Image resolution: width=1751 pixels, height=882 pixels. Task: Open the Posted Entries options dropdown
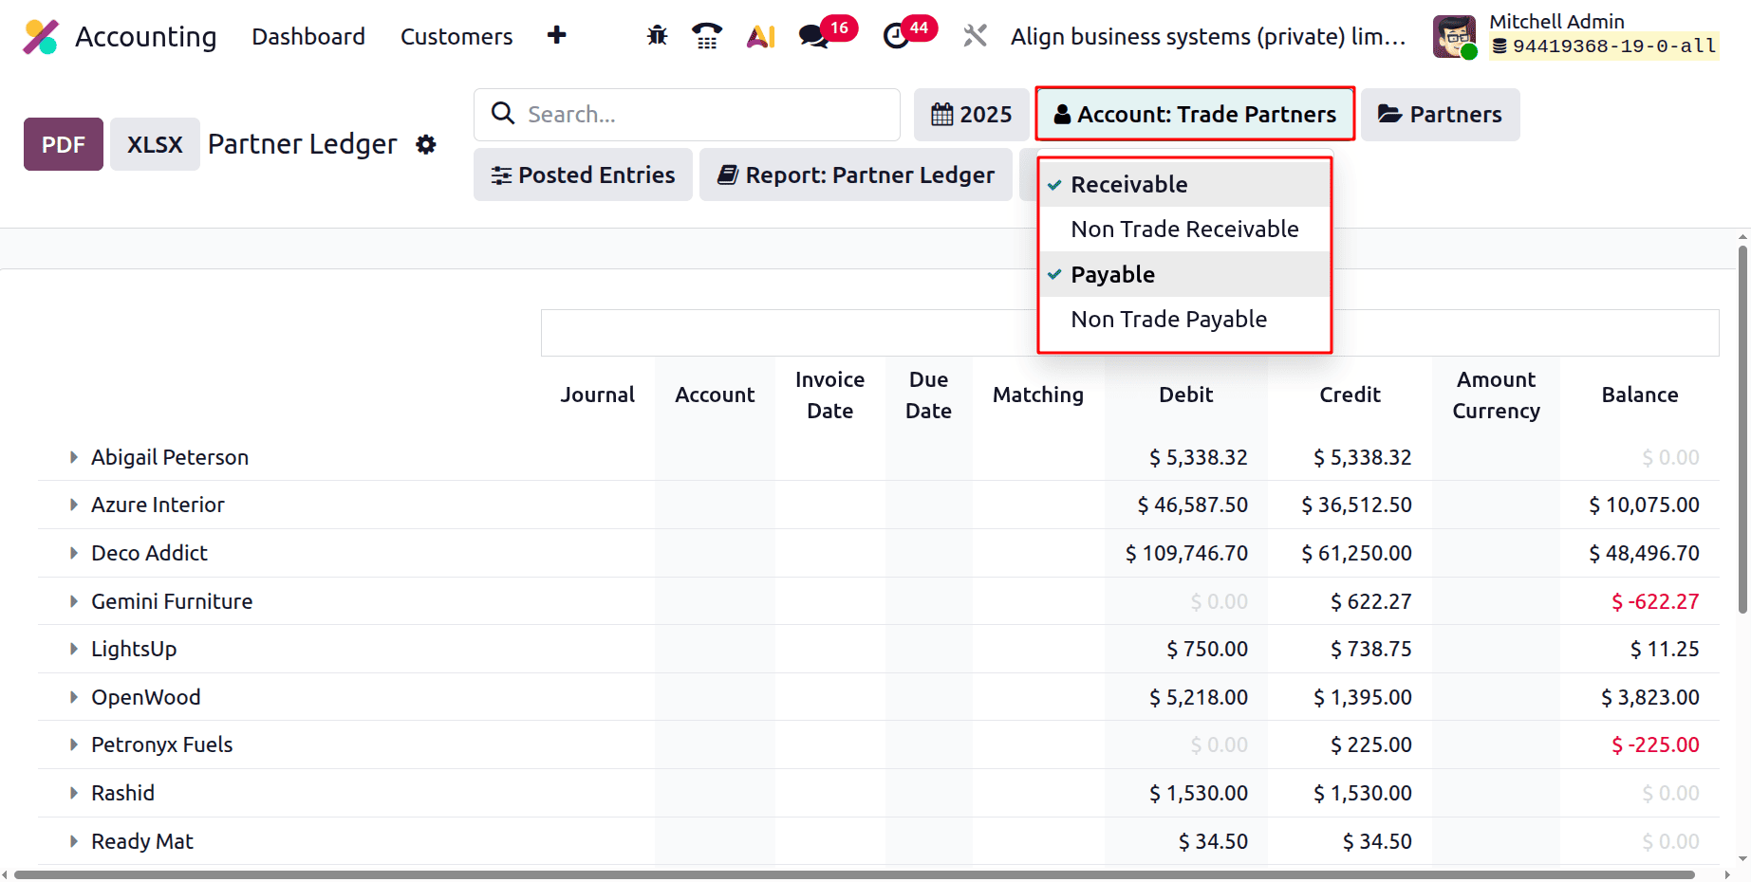[x=583, y=175]
